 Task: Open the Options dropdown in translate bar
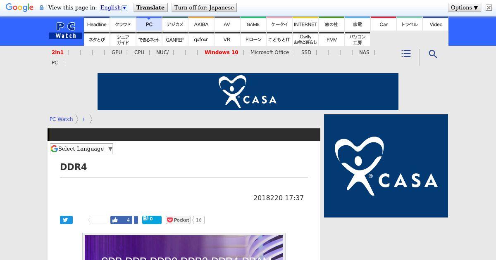[x=465, y=7]
